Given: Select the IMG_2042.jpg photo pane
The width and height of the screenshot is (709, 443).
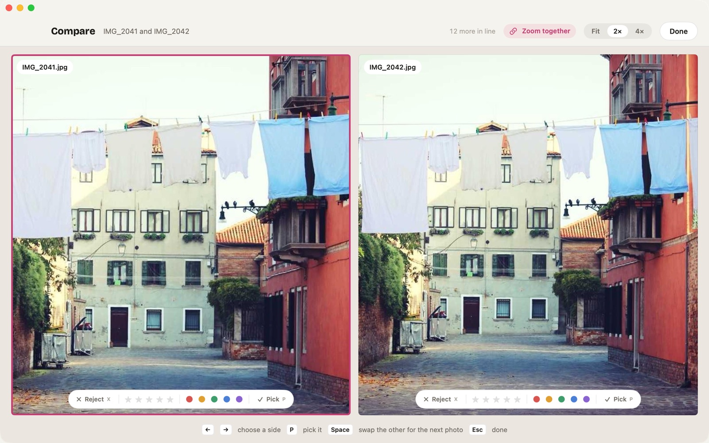Looking at the screenshot, I should tap(528, 235).
